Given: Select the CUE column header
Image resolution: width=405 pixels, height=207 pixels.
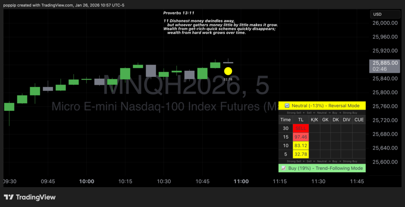Looking at the screenshot, I should [x=359, y=120].
